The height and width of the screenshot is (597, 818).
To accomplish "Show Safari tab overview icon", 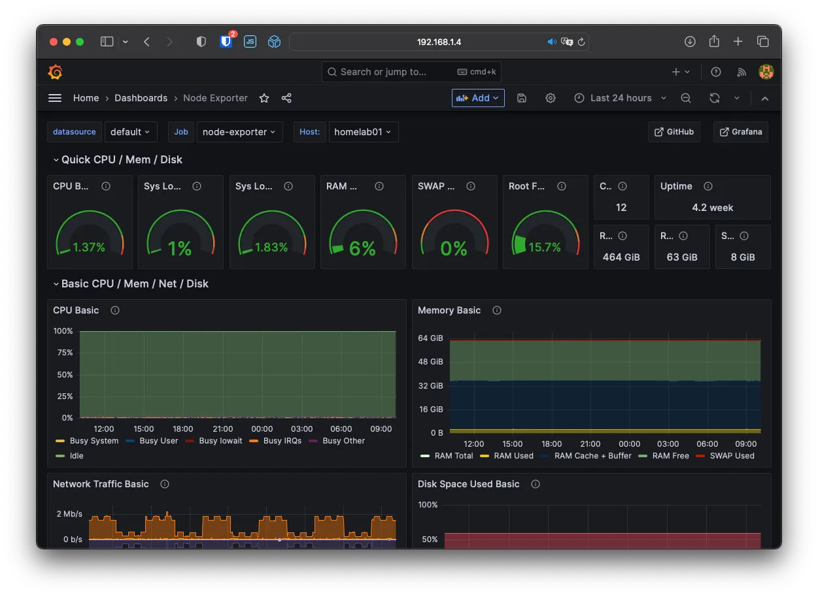I will 763,42.
